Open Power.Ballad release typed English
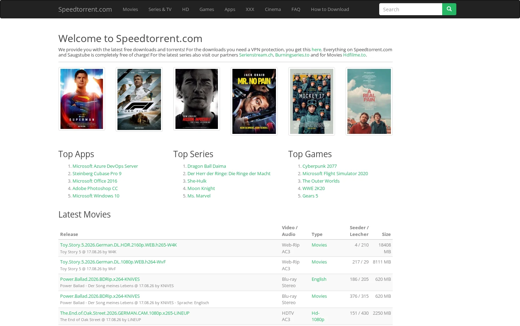The height and width of the screenshot is (326, 520). click(100, 279)
